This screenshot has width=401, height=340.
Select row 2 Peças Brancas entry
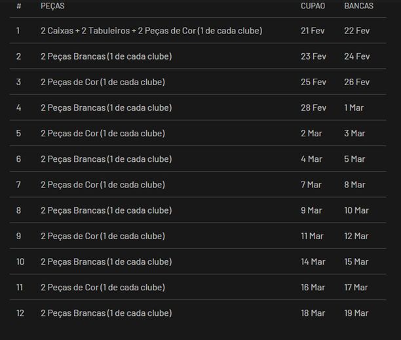pos(198,56)
